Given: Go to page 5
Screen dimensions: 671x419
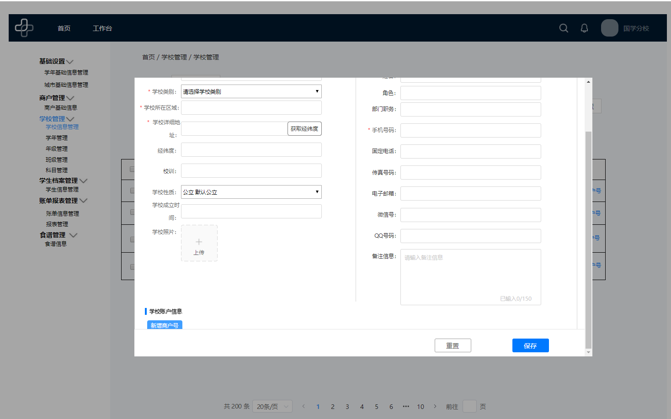Looking at the screenshot, I should (377, 406).
